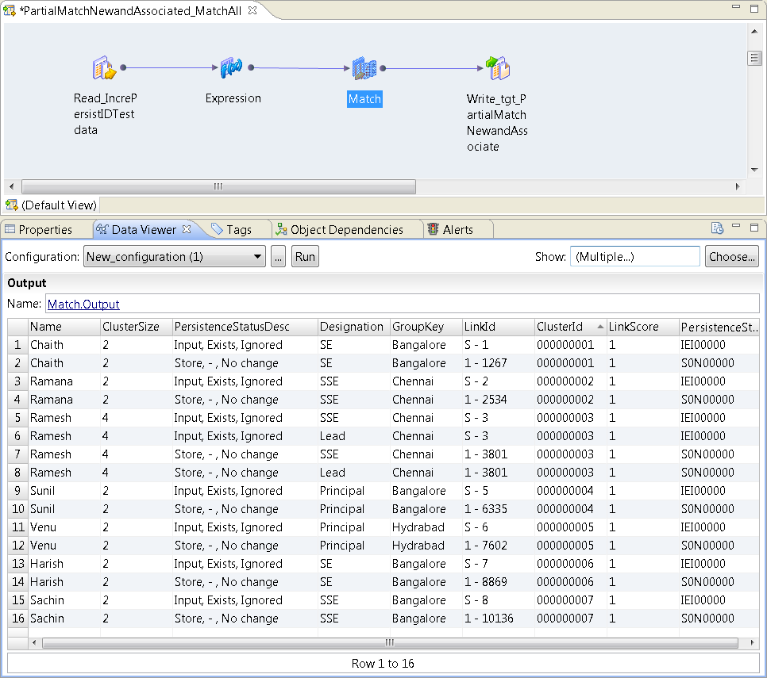Viewport: 767px width, 678px height.
Task: Select the Match transformation icon
Action: [x=364, y=69]
